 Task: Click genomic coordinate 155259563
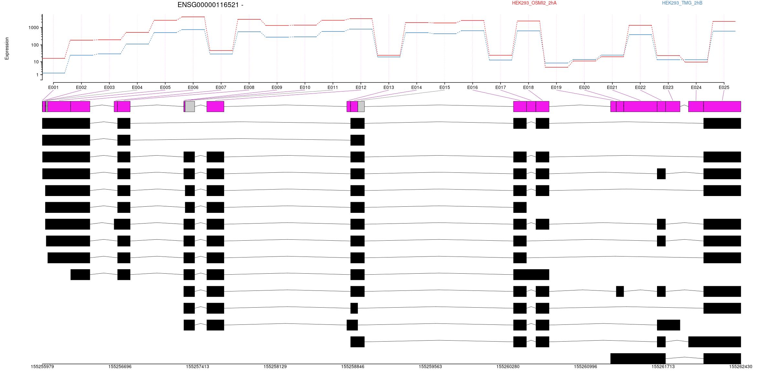[430, 367]
